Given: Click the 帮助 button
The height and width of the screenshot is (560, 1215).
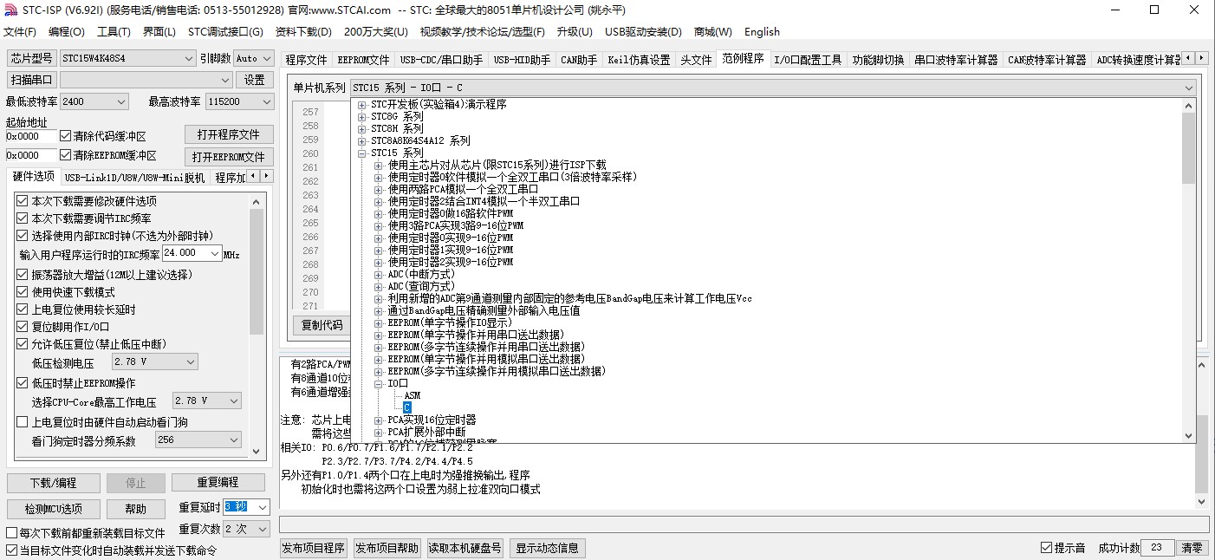Looking at the screenshot, I should tap(135, 509).
